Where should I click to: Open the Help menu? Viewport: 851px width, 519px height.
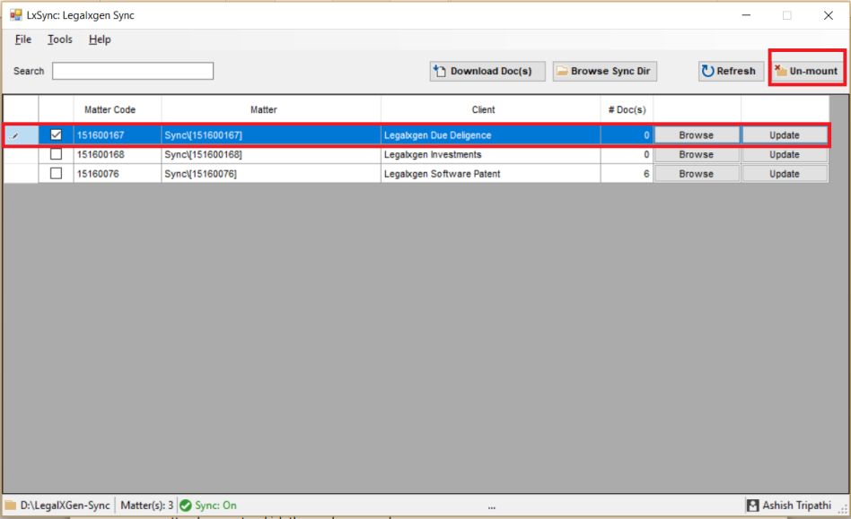pos(100,39)
